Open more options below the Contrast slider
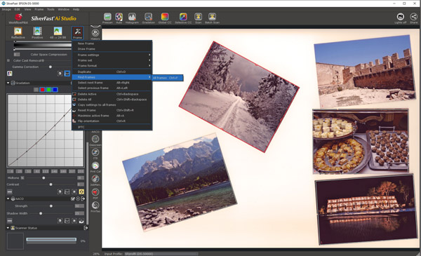 pos(9,192)
